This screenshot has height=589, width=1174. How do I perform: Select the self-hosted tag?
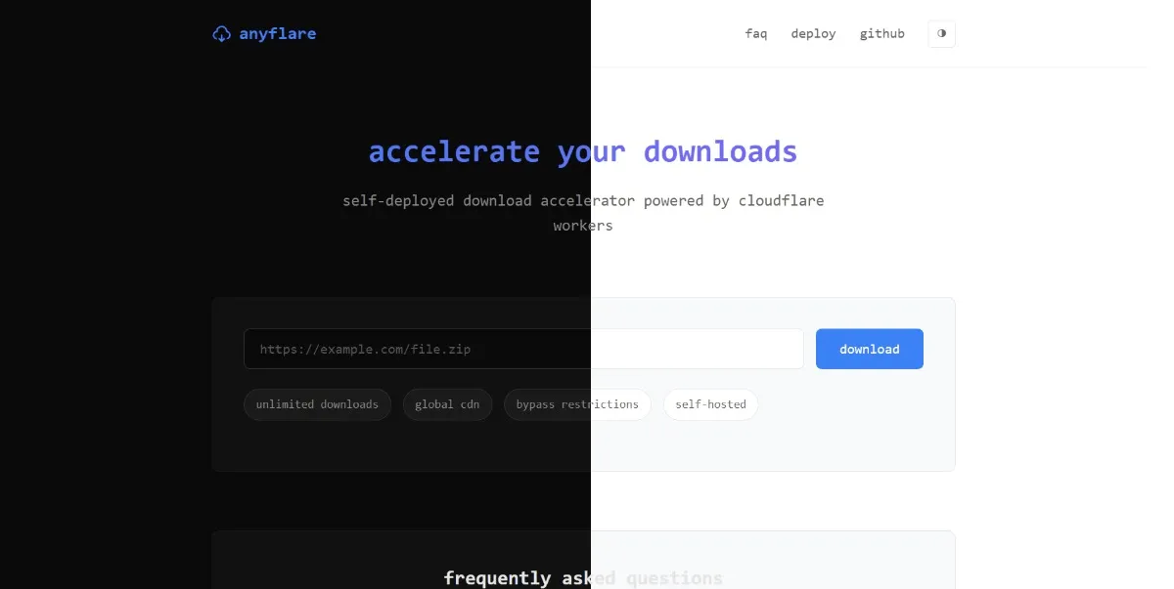[710, 404]
